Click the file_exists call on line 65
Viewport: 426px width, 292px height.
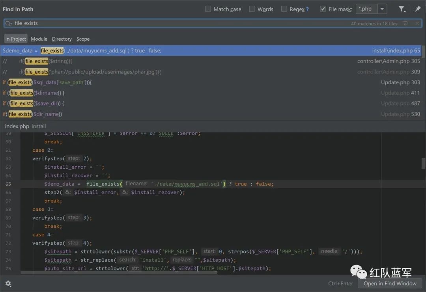coord(103,184)
